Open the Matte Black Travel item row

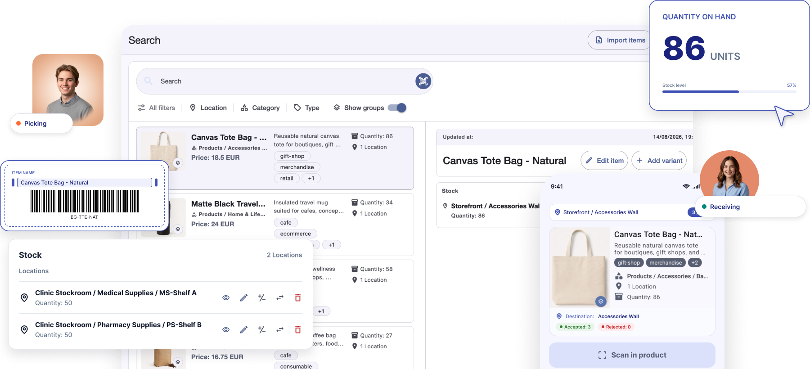pos(275,225)
